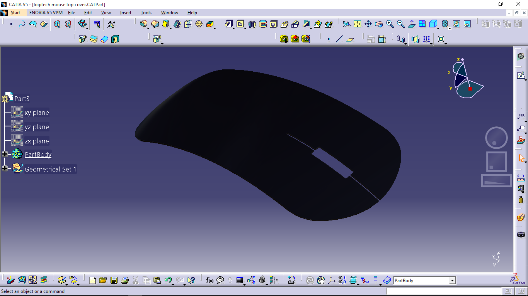This screenshot has width=528, height=296.
Task: Select xy plane in tree
Action: pos(37,113)
